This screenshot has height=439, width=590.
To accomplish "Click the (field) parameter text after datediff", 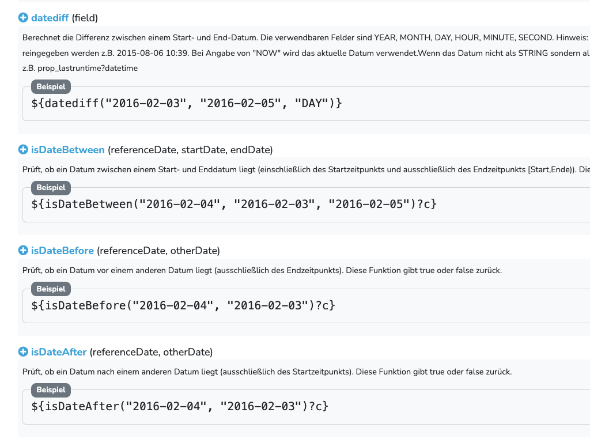I will coord(85,18).
